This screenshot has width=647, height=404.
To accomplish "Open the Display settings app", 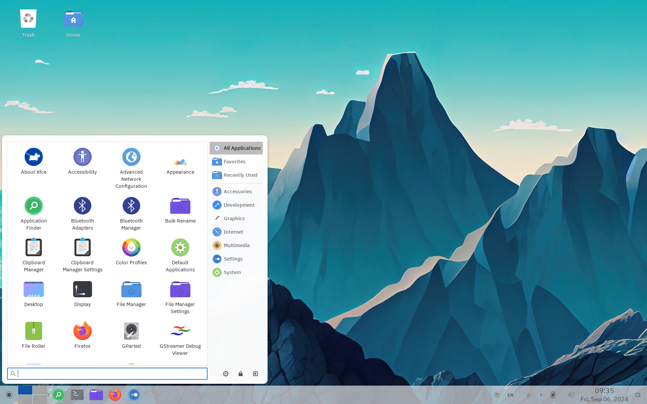I will tap(82, 290).
